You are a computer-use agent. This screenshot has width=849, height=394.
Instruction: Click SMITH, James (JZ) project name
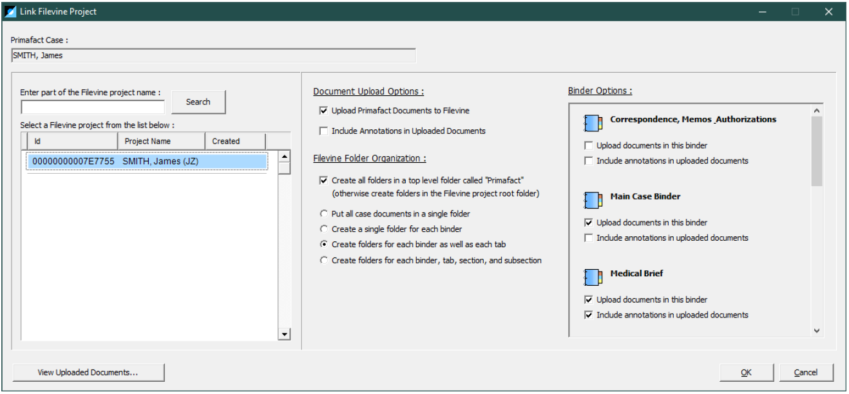(160, 162)
